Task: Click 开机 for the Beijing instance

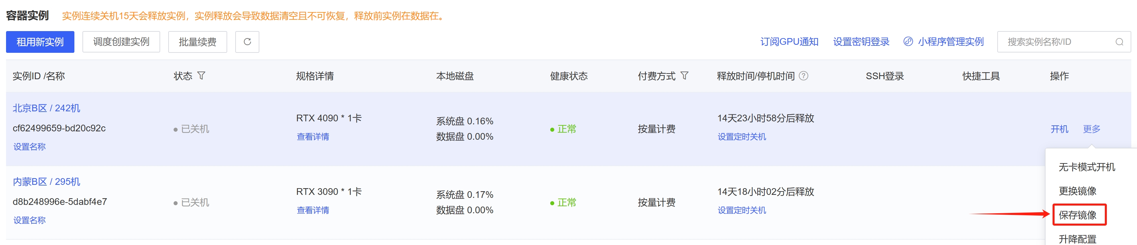Action: tap(1059, 129)
